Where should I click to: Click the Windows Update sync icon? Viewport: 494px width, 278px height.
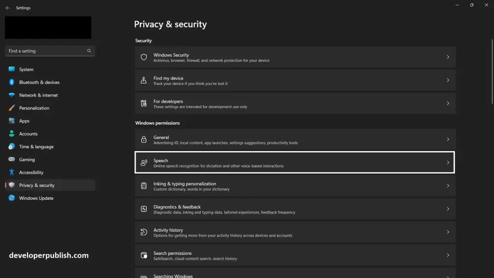tap(12, 198)
